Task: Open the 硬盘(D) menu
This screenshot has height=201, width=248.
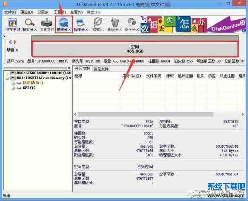Action: pyautogui.click(x=26, y=12)
